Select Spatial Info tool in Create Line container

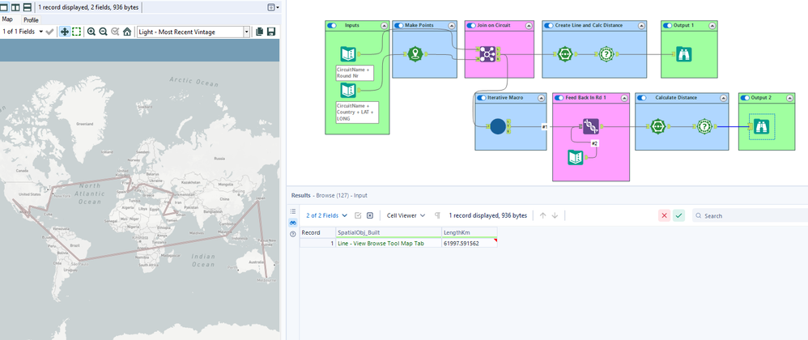606,54
